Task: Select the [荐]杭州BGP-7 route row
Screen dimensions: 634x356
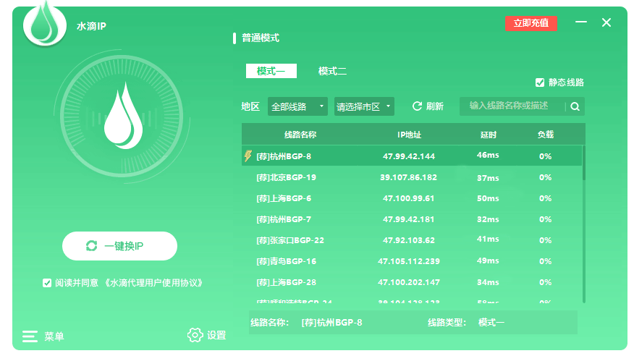Action: (x=412, y=219)
